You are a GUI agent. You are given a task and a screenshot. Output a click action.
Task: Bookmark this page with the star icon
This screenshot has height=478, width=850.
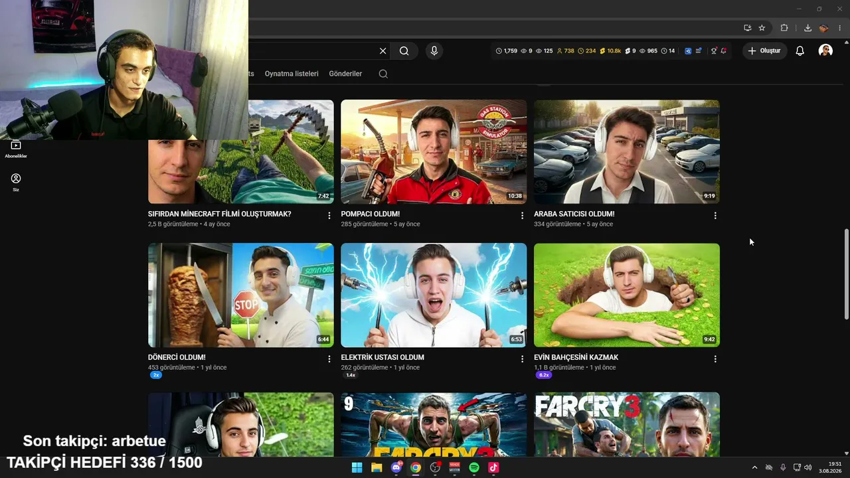(762, 28)
